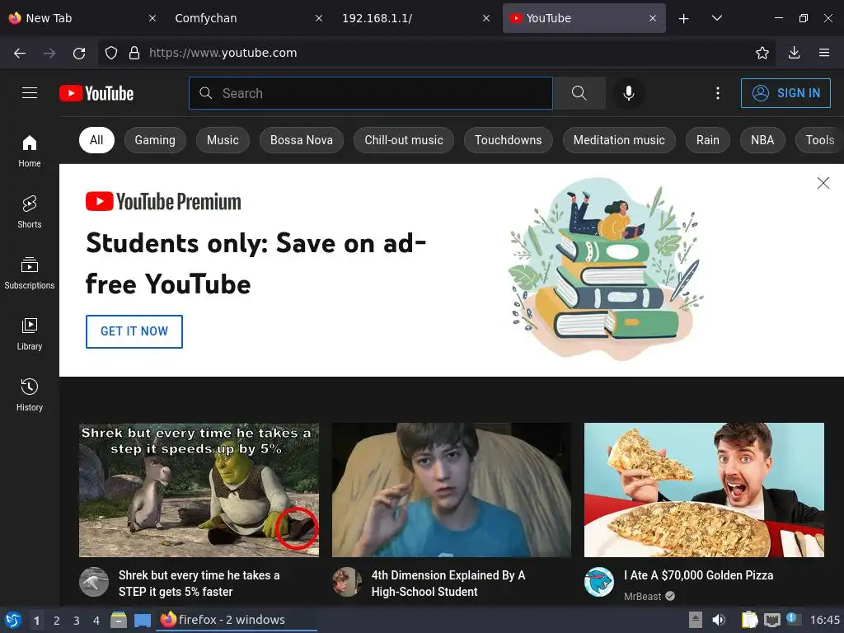Open tracking protection shield icon
The image size is (844, 633).
111,53
